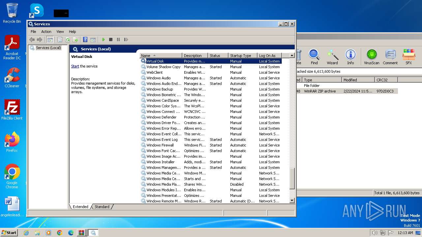Sort WinRAR list by Modified column

coord(358,80)
